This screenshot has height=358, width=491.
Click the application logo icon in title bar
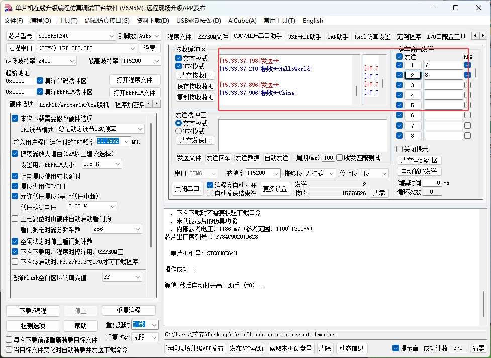[8, 8]
